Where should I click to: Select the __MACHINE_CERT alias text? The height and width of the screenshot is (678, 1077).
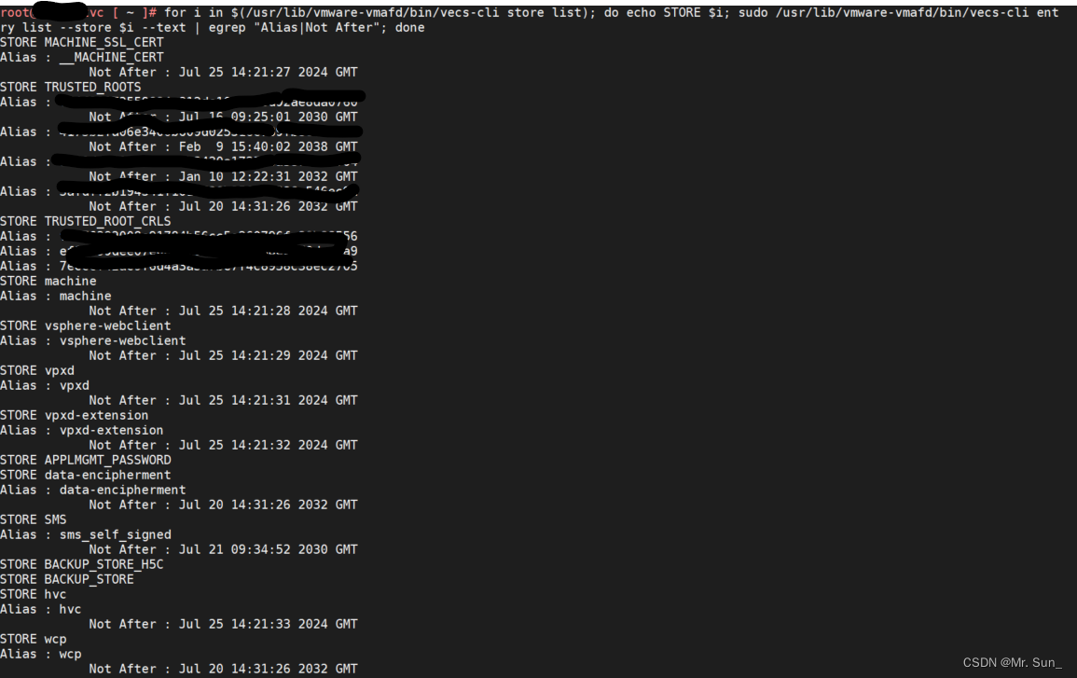coord(111,58)
